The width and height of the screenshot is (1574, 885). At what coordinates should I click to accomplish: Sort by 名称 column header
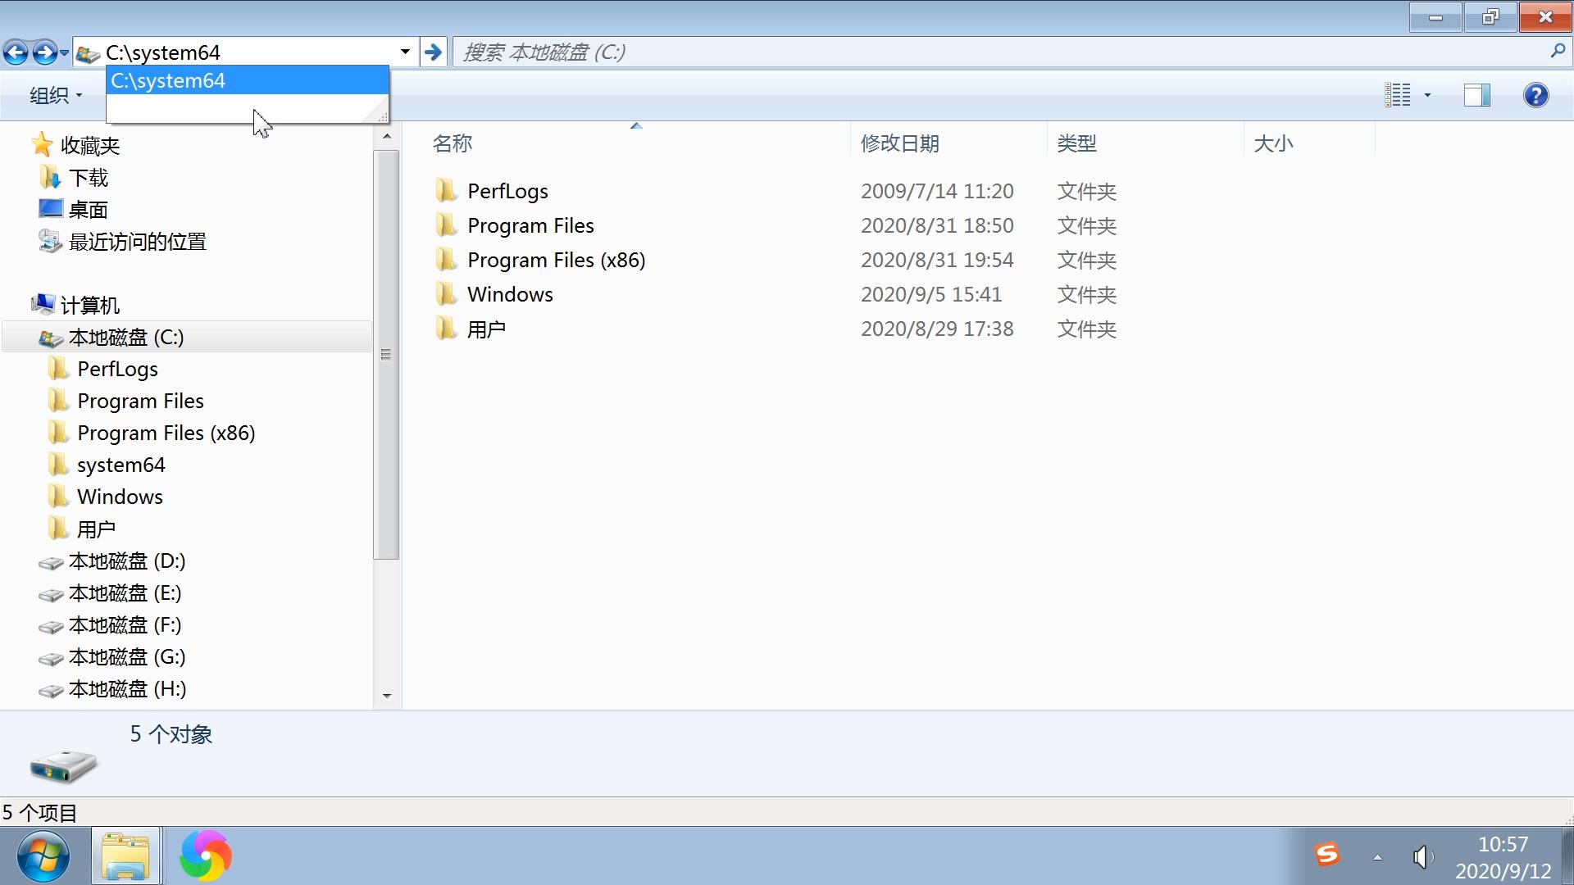pyautogui.click(x=453, y=143)
